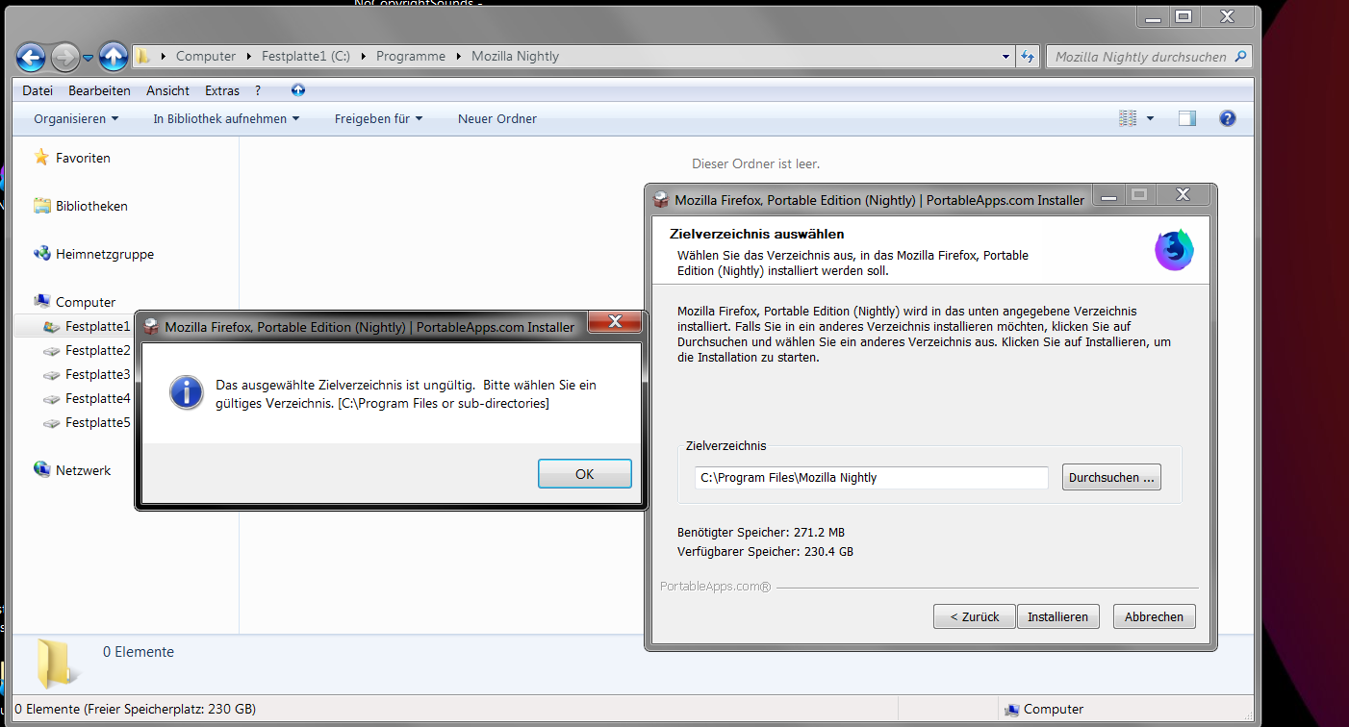Click the Netzwerk icon in the navigation pane
This screenshot has width=1349, height=727.
click(41, 470)
